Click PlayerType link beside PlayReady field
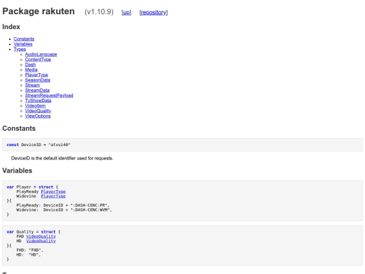365x274 pixels. coord(53,191)
